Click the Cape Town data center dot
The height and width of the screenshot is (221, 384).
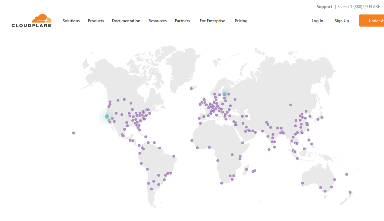point(222,183)
